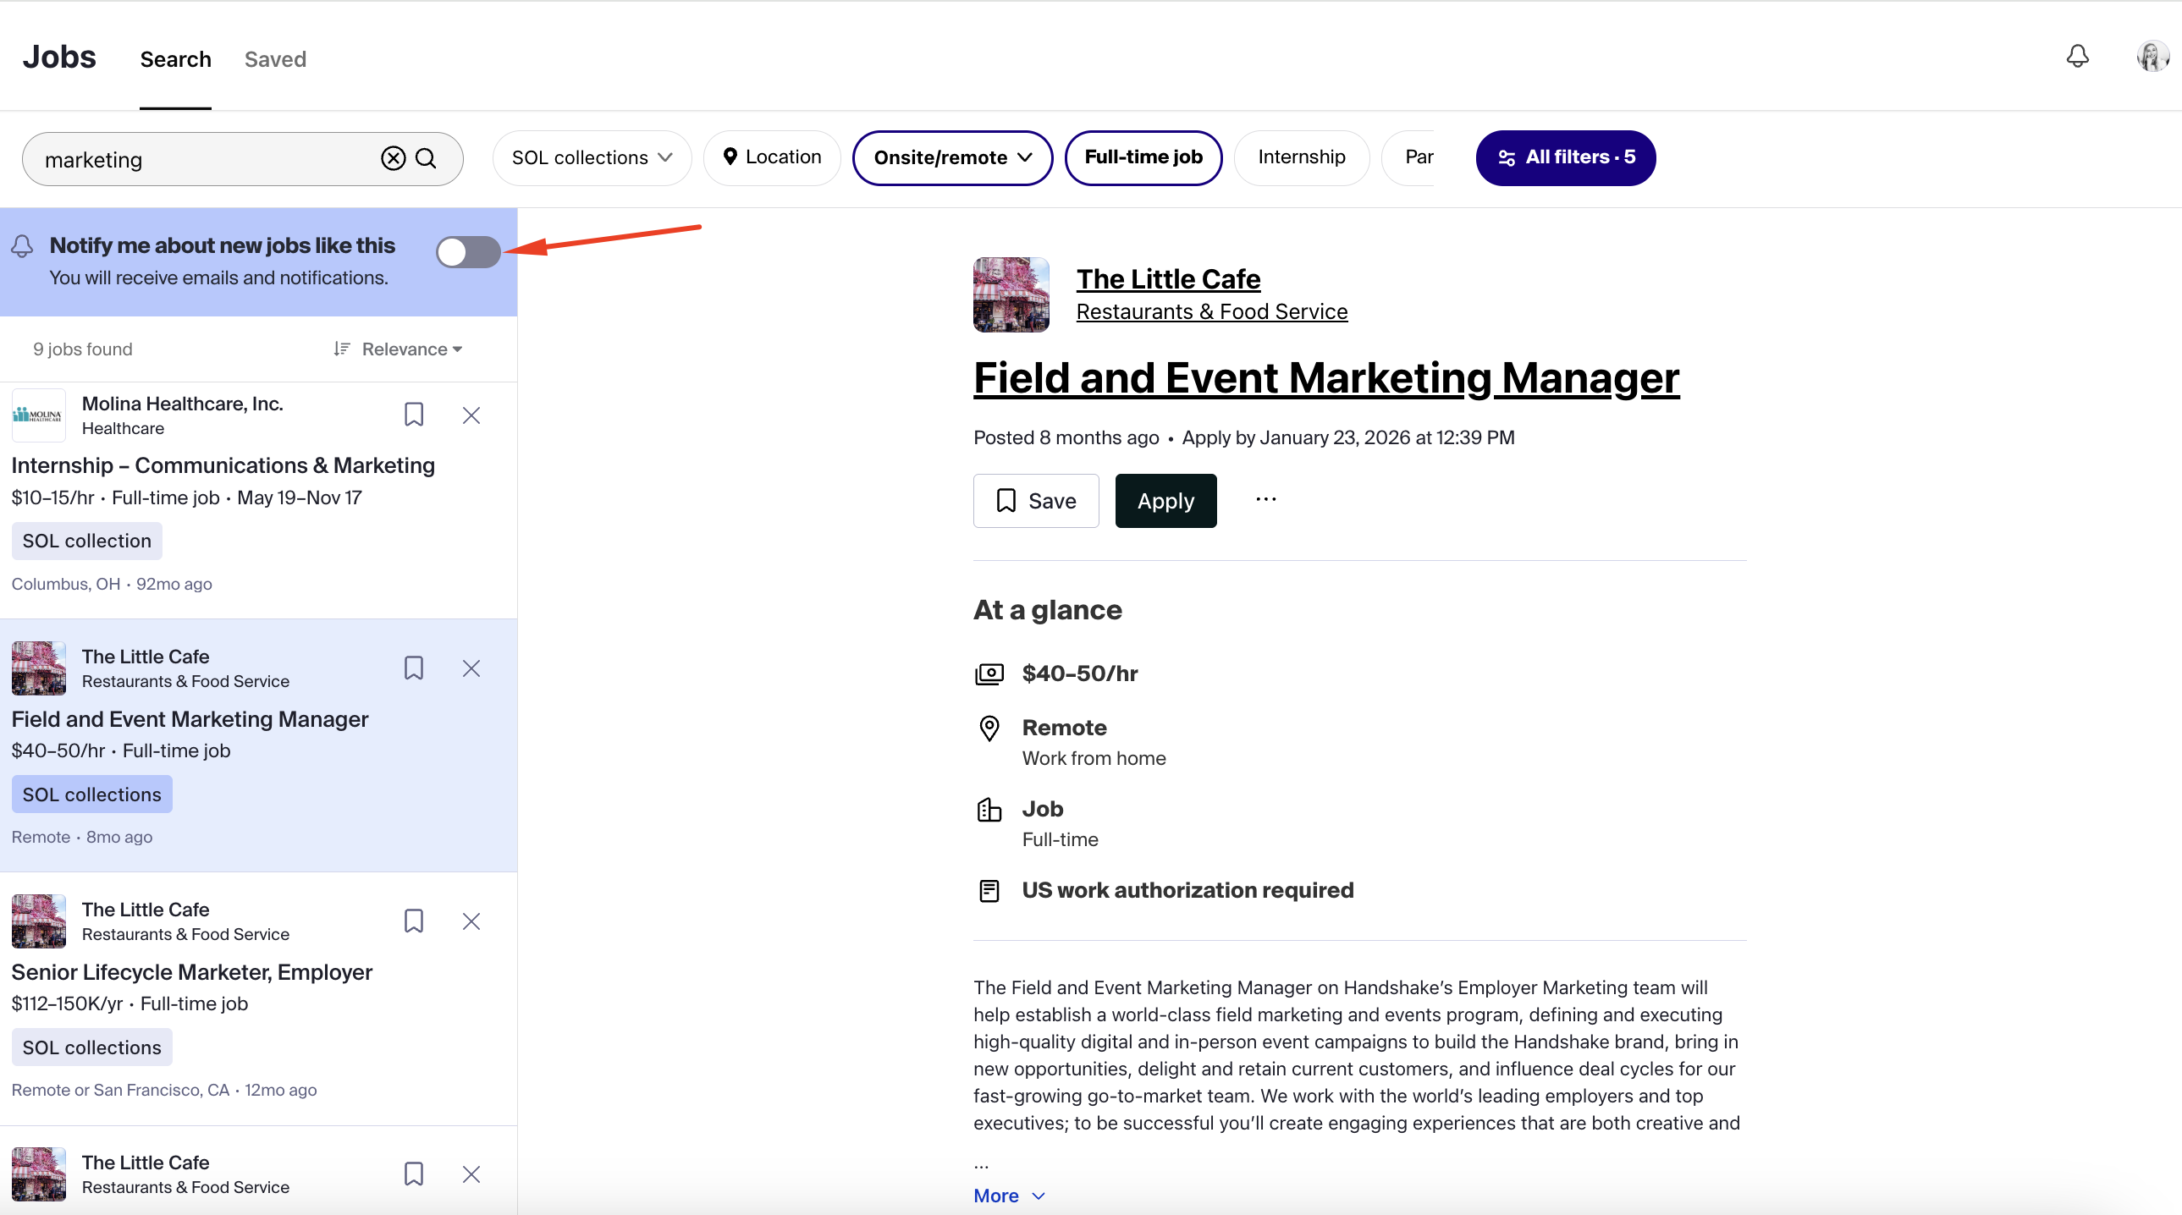Toggle Notify me about new jobs switch
The height and width of the screenshot is (1215, 2182).
467,251
